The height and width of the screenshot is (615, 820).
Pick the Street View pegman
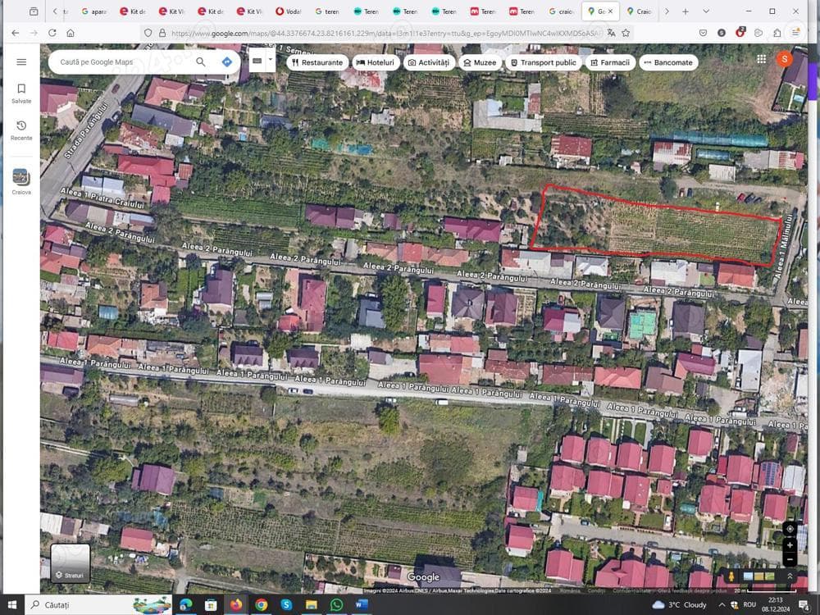click(731, 576)
